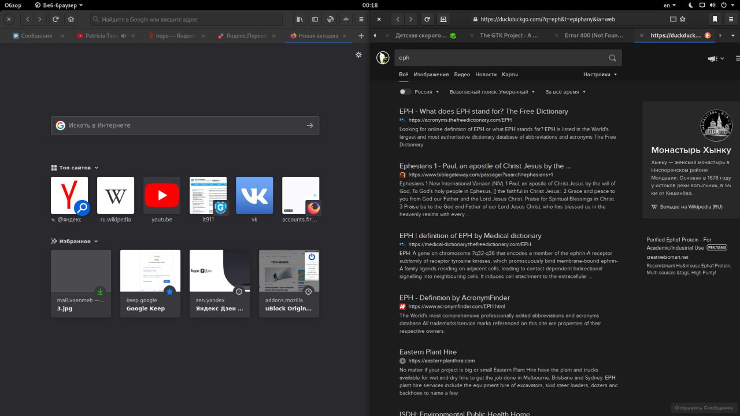Viewport: 740px width, 416px height.
Task: Switch to Error 400 tab in Epiphany
Action: [x=593, y=35]
